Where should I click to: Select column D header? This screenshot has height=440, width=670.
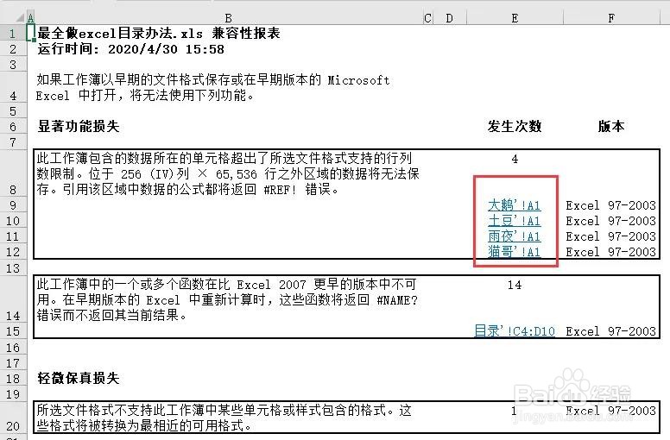(450, 18)
